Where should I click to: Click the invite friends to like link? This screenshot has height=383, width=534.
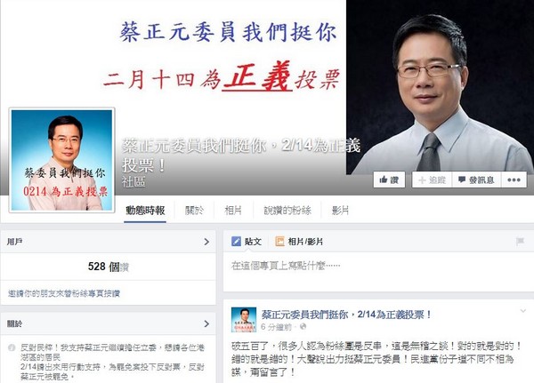(64, 293)
